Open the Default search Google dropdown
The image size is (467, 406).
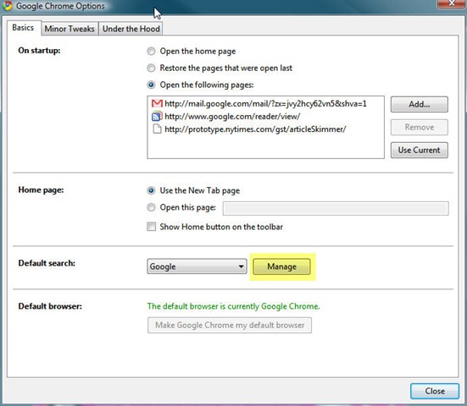[197, 266]
